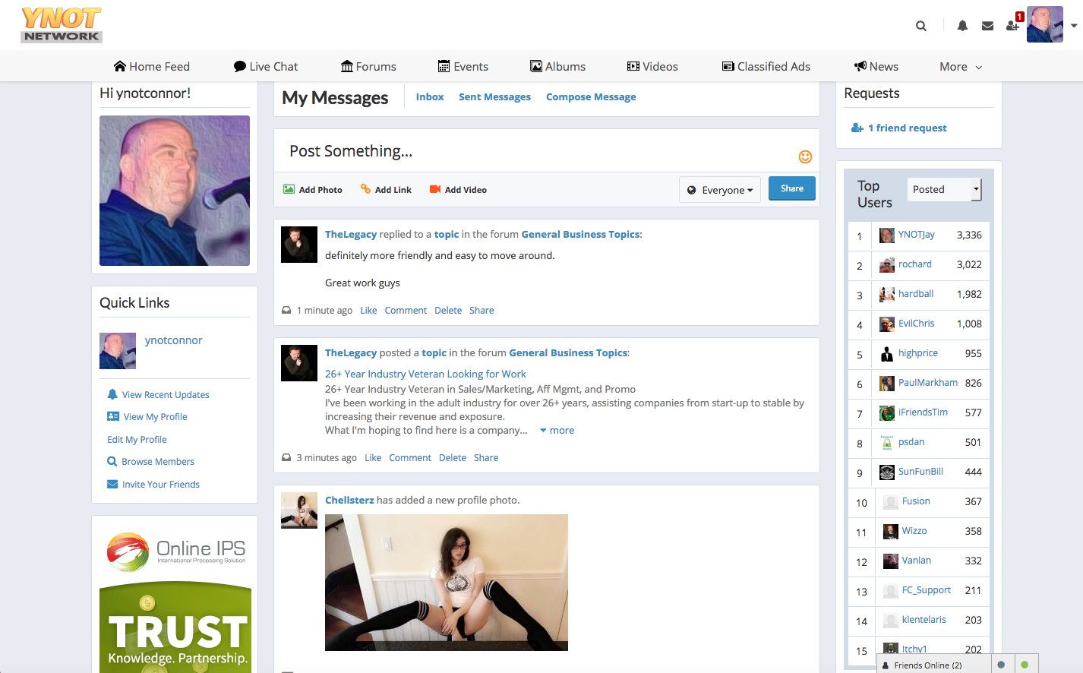Open Albums page
Viewport: 1083px width, 673px height.
point(557,66)
